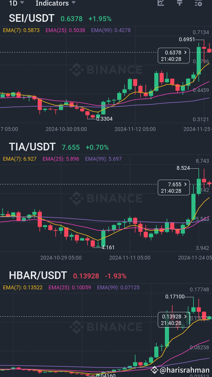Expand the 0.6378 price tag chevron

[185, 52]
